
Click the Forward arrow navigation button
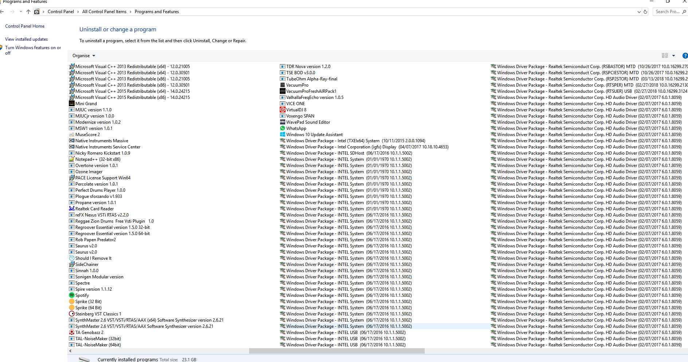pos(12,12)
